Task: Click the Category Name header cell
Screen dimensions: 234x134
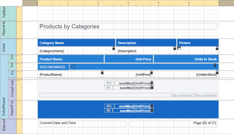Action: coord(76,43)
